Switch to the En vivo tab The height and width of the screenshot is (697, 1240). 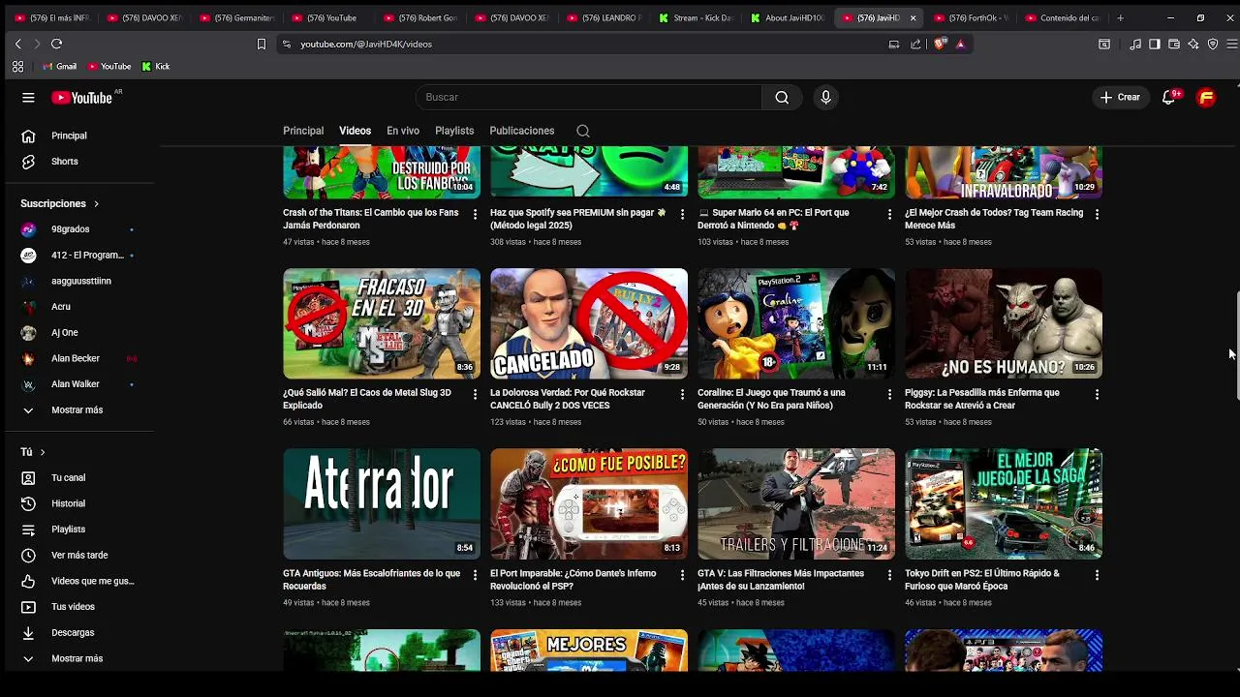(403, 131)
